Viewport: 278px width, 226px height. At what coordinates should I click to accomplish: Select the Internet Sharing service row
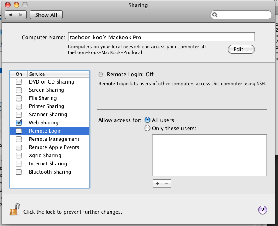[50, 164]
